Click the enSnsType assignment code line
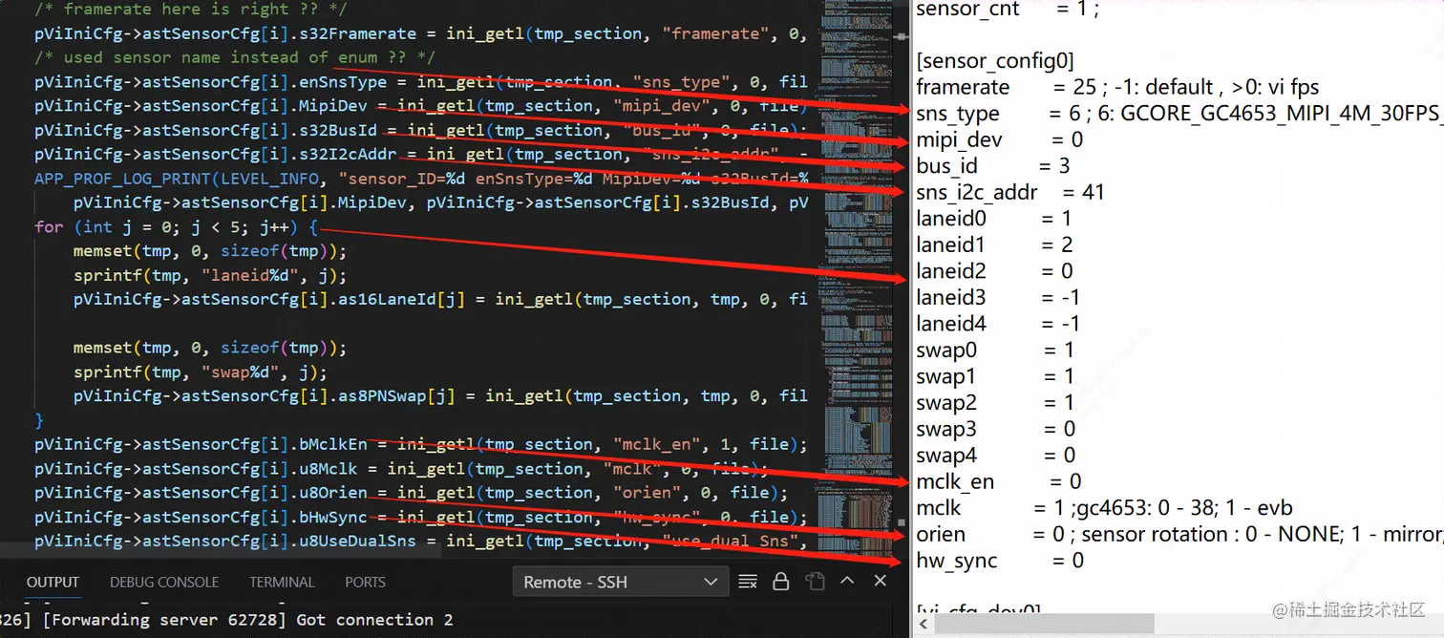 click(421, 82)
